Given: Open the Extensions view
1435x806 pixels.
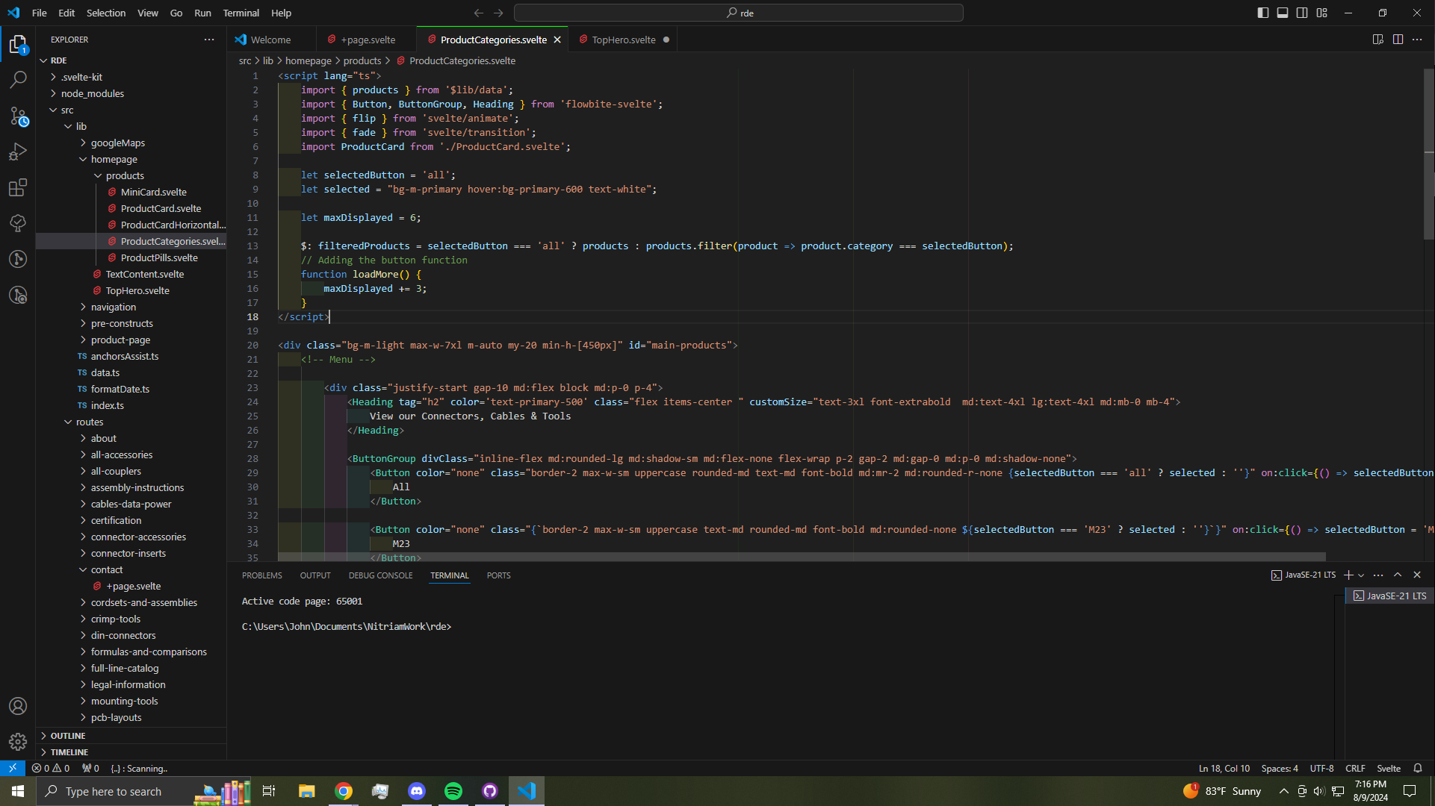Looking at the screenshot, I should tap(18, 187).
